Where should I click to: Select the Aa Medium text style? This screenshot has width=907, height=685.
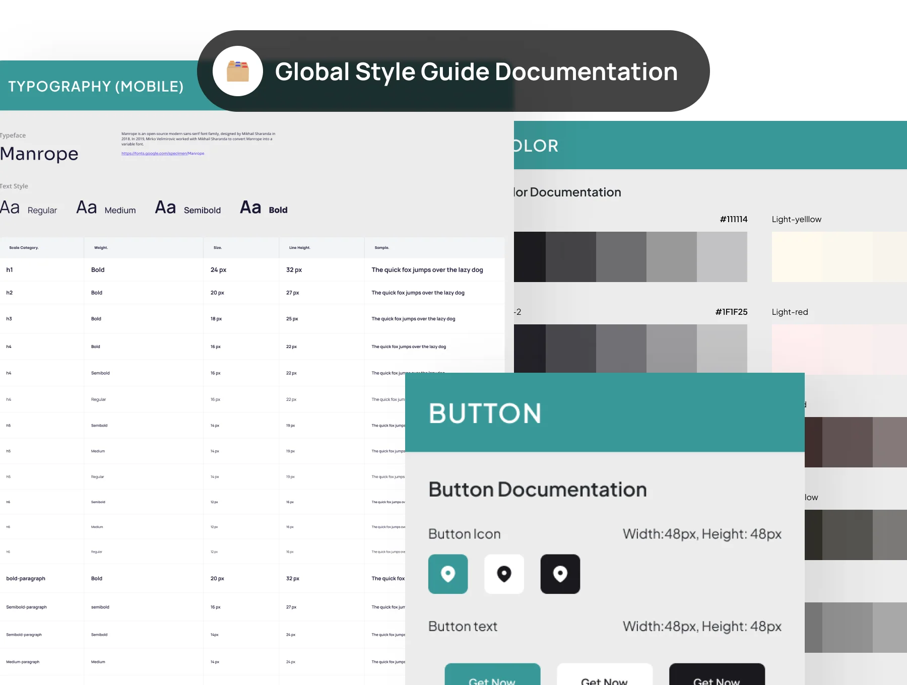[x=106, y=208]
